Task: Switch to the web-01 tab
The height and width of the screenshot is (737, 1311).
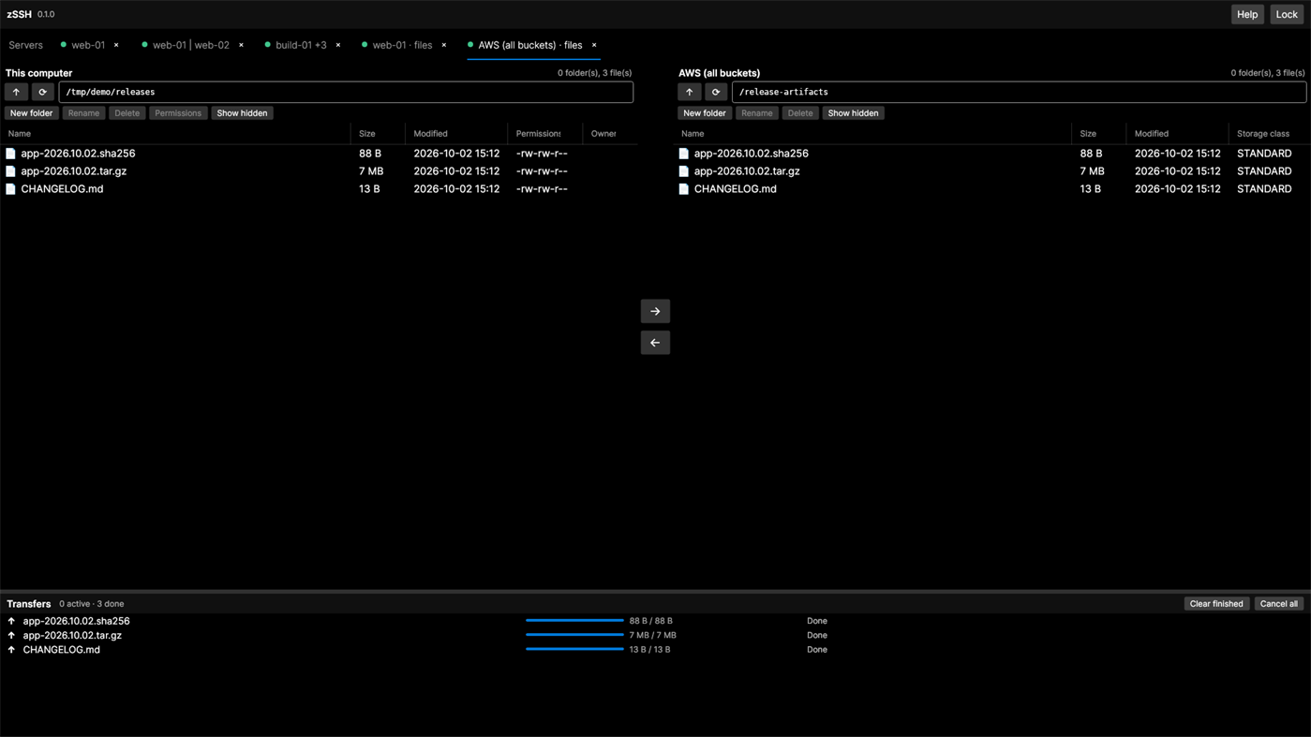Action: pos(88,45)
